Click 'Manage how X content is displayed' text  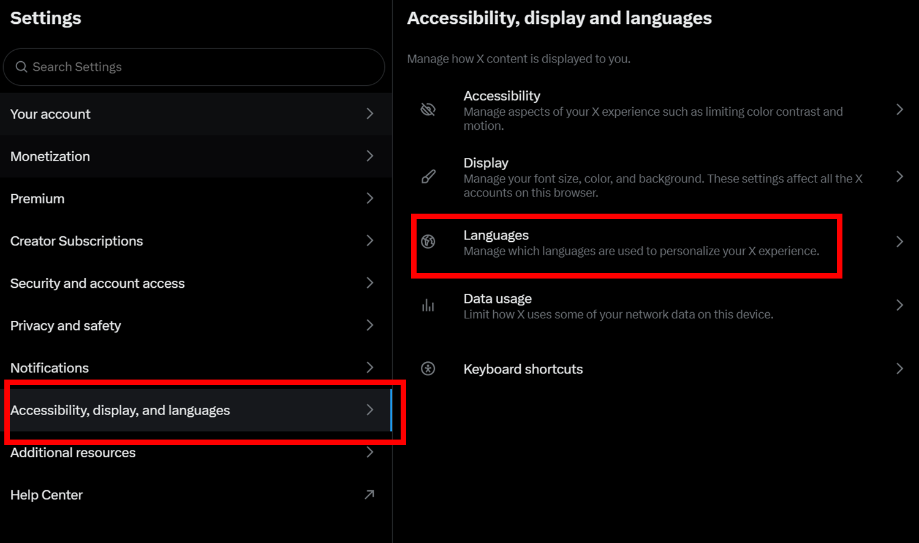click(x=518, y=59)
